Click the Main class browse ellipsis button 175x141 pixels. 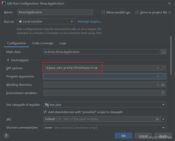(163, 52)
